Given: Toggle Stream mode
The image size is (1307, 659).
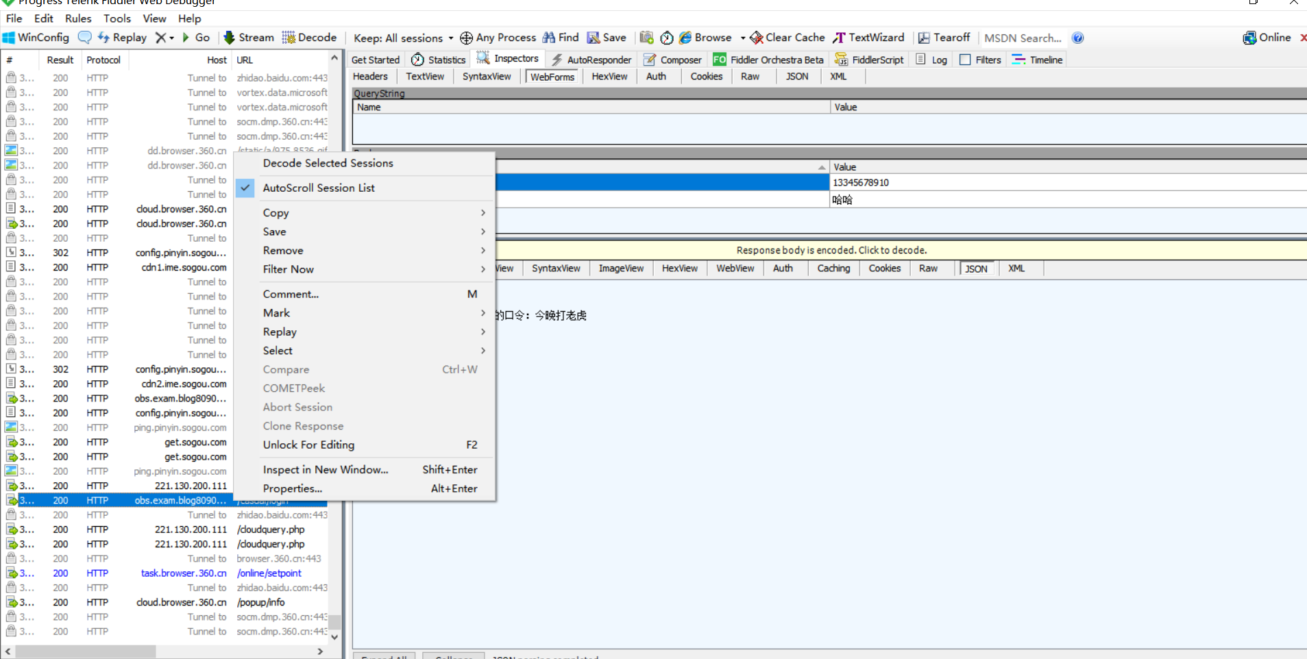Looking at the screenshot, I should 249,38.
